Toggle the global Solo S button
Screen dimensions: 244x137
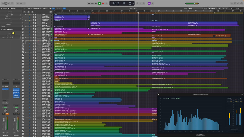click(33, 12)
